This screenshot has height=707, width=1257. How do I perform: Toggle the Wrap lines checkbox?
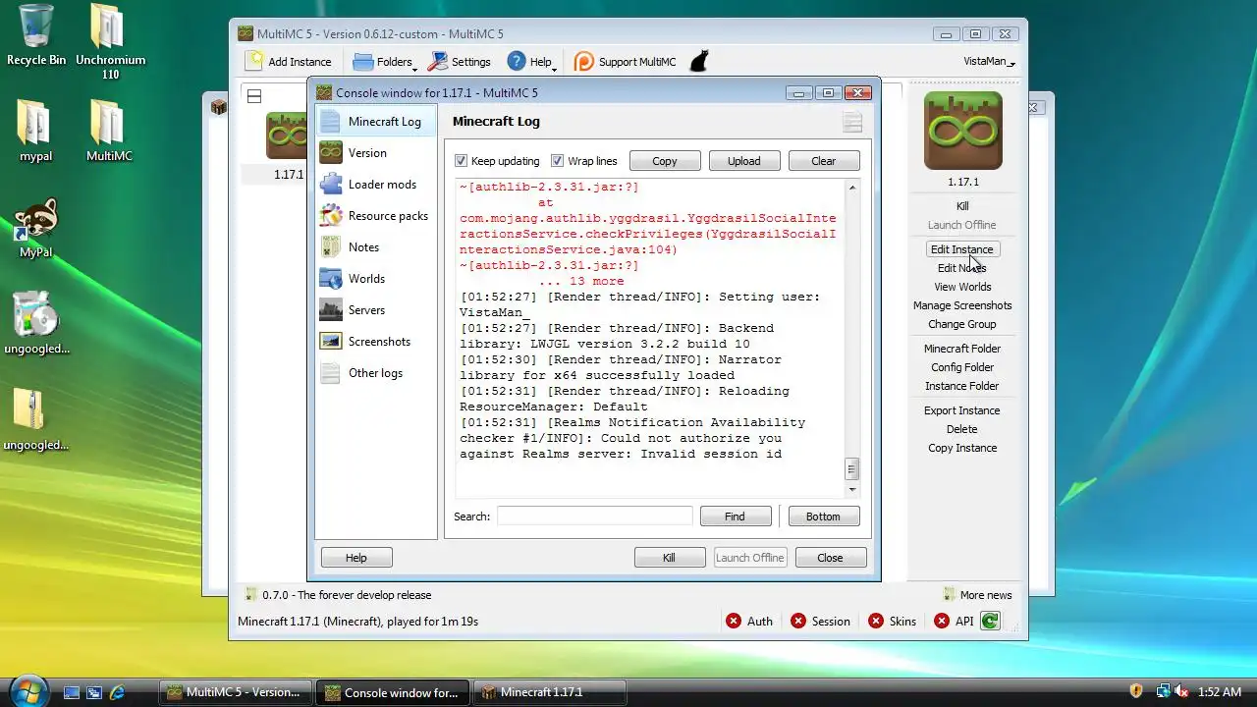(558, 161)
